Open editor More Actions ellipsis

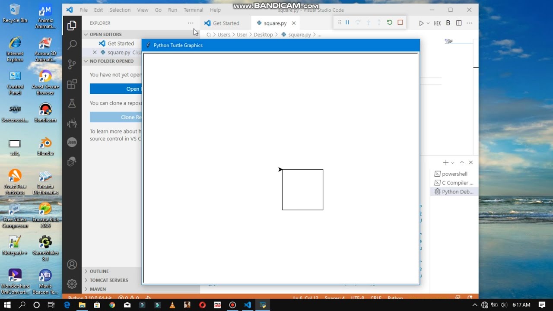469,23
